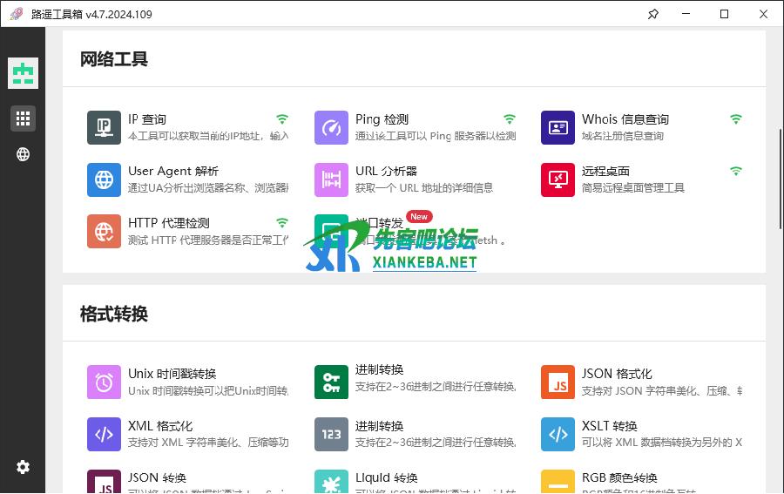
Task: Open the Whois 信息查询 icon
Action: (x=558, y=127)
